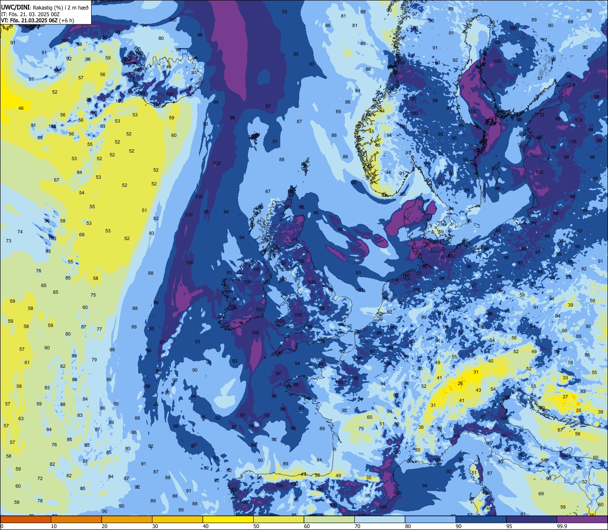
Task: Click the humidity value 39 on the map
Action: click(570, 305)
